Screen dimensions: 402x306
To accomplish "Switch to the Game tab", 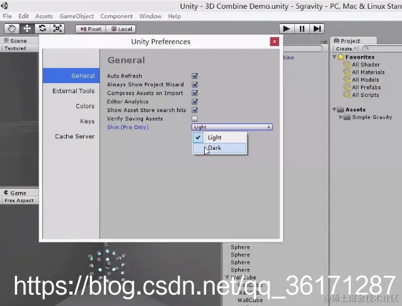I will 20,193.
